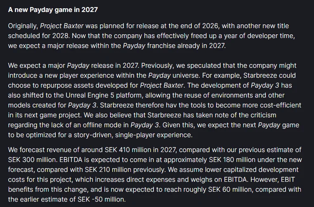Image resolution: width=314 pixels, height=207 pixels.
Task: Click the word "cost-efficient"
Action: pyautogui.click(x=281, y=105)
